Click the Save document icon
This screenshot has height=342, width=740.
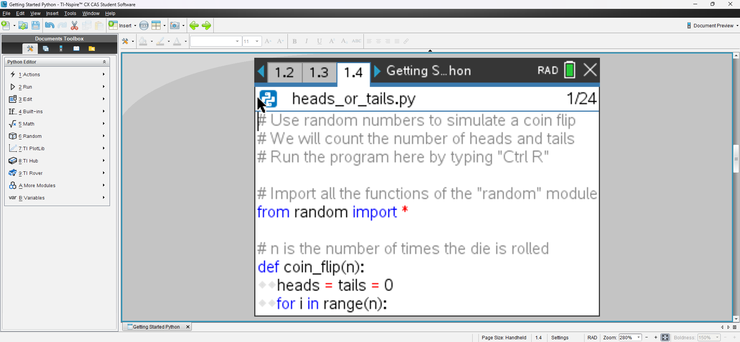click(x=35, y=26)
